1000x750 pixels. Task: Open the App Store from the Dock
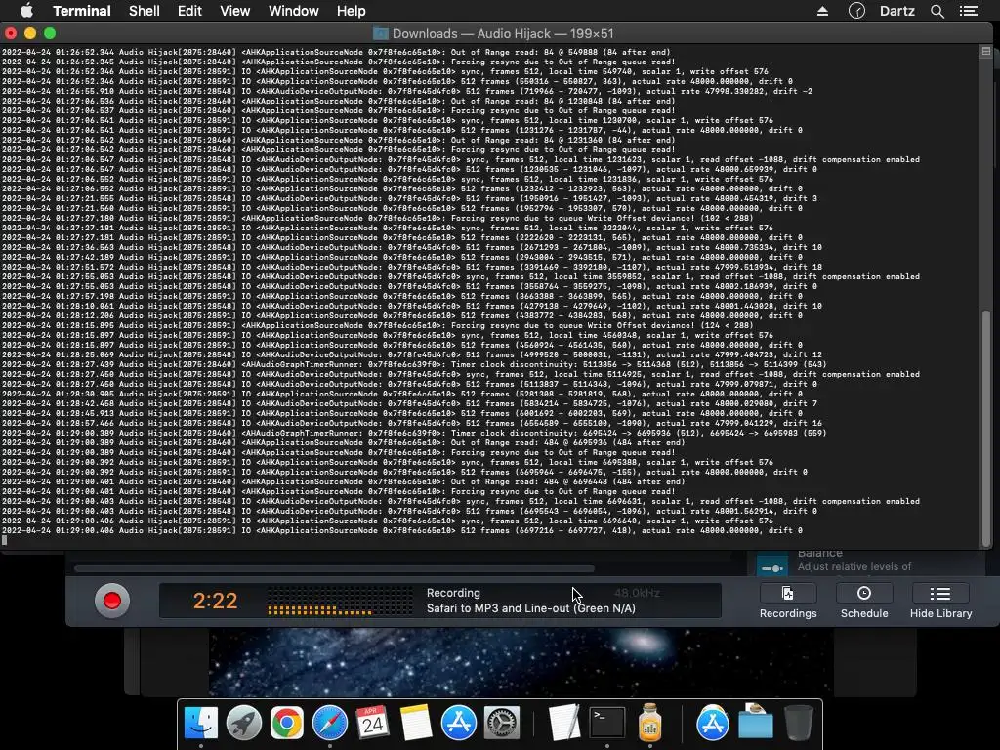pyautogui.click(x=459, y=724)
